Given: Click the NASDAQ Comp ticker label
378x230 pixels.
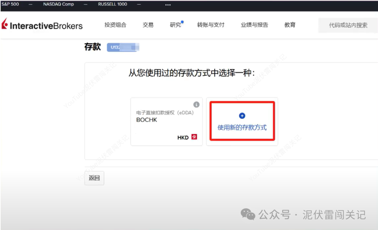Looking at the screenshot, I should (58, 5).
